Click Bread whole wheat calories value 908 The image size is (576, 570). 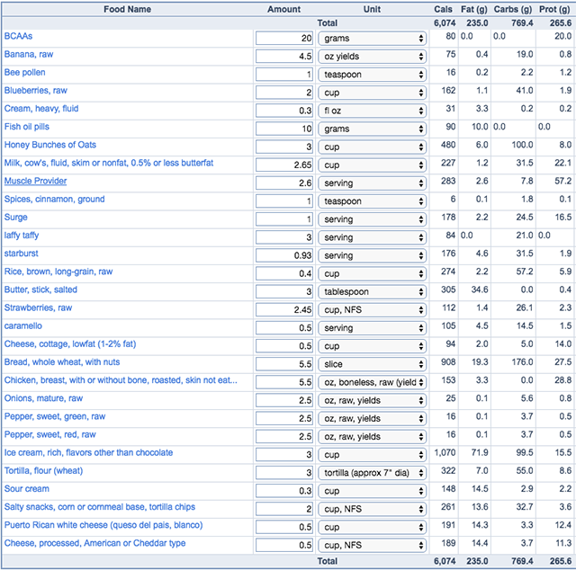point(448,362)
